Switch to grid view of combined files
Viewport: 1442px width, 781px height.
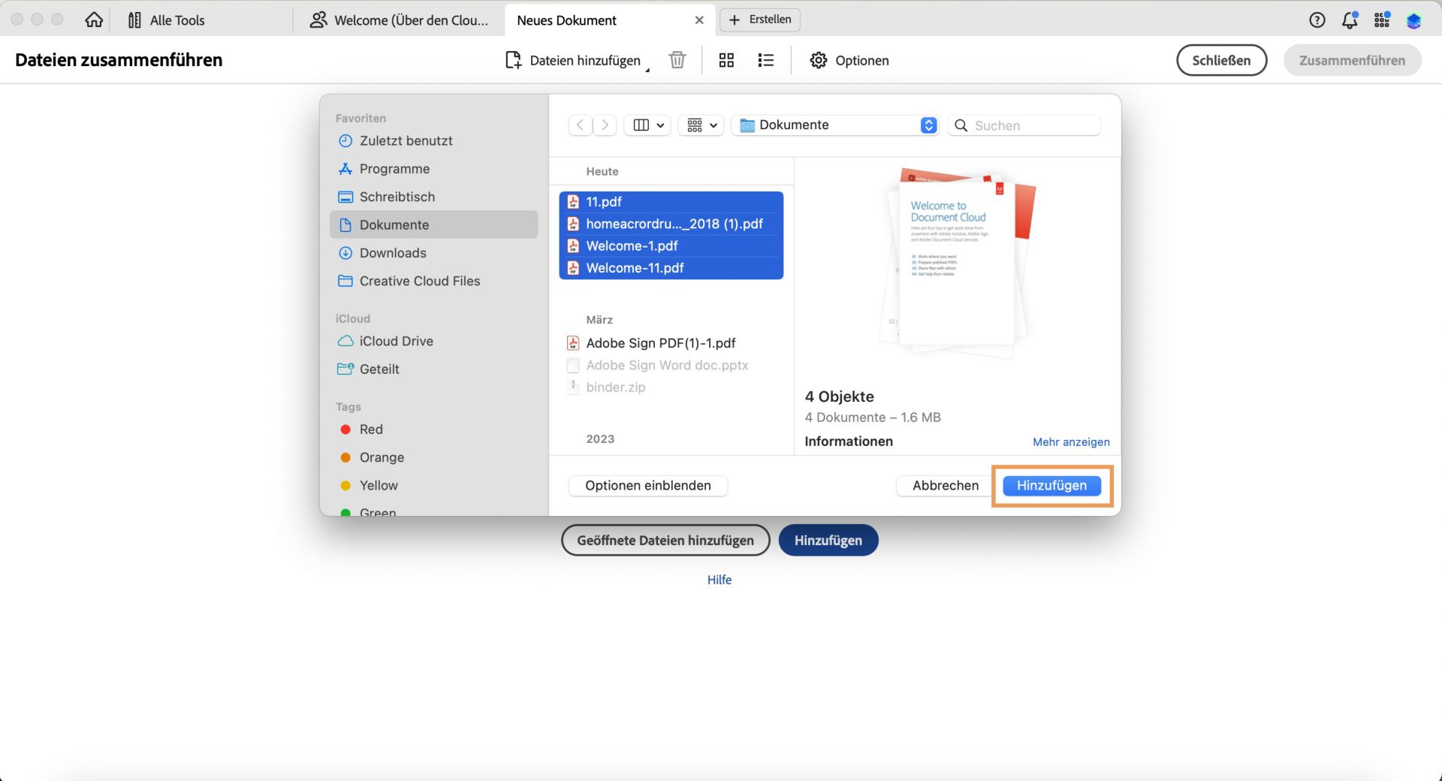(726, 60)
